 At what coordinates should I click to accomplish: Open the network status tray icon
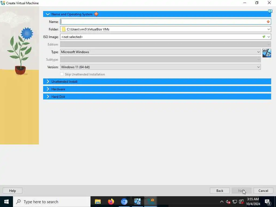[x=235, y=202]
